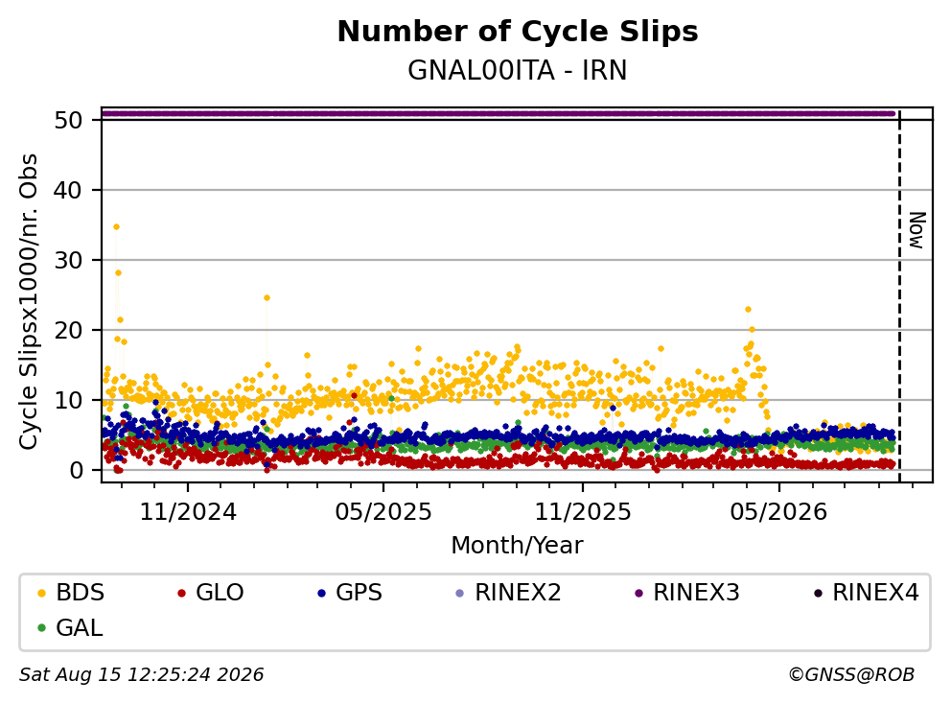Screen dimensions: 951x704
Task: Select the RINEX3 legend label
Action: pyautogui.click(x=696, y=593)
